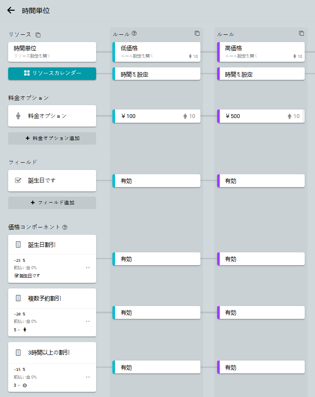This screenshot has height=397, width=315.
Task: Click the help icon beside 価格コンポーネント
Action: pyautogui.click(x=65, y=227)
